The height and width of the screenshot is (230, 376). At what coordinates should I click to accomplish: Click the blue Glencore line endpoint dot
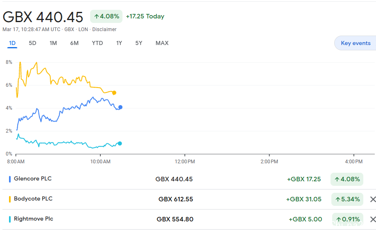point(120,107)
